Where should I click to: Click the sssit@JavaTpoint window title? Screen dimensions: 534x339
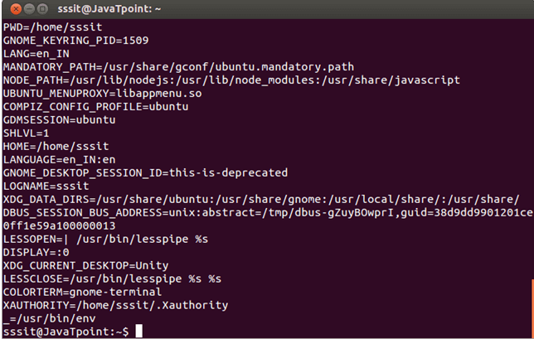109,9
